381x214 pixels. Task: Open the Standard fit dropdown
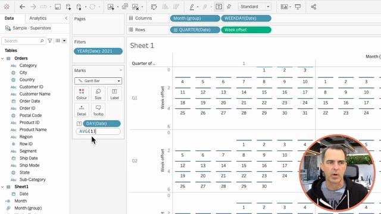coord(255,7)
